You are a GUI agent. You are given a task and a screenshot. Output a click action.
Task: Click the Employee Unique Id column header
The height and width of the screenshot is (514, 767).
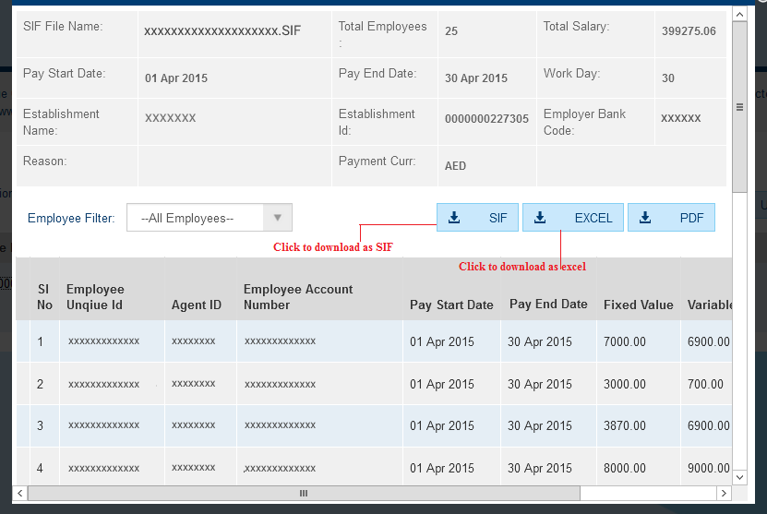[95, 296]
